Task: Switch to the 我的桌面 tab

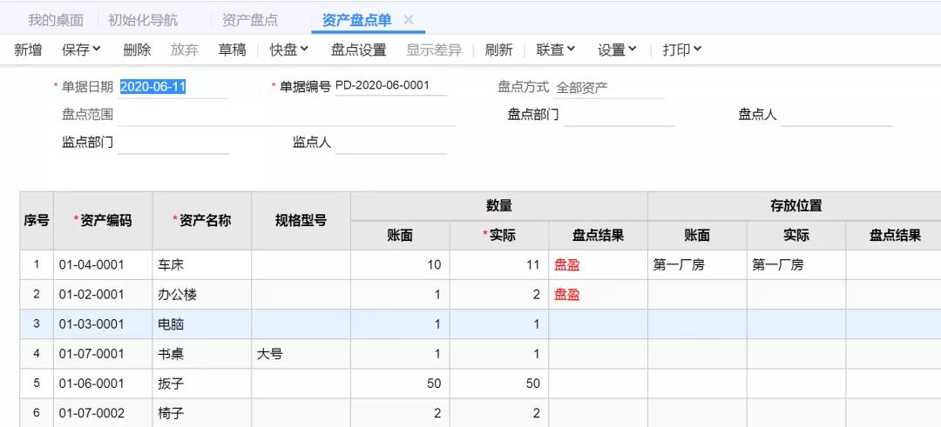Action: [x=56, y=20]
